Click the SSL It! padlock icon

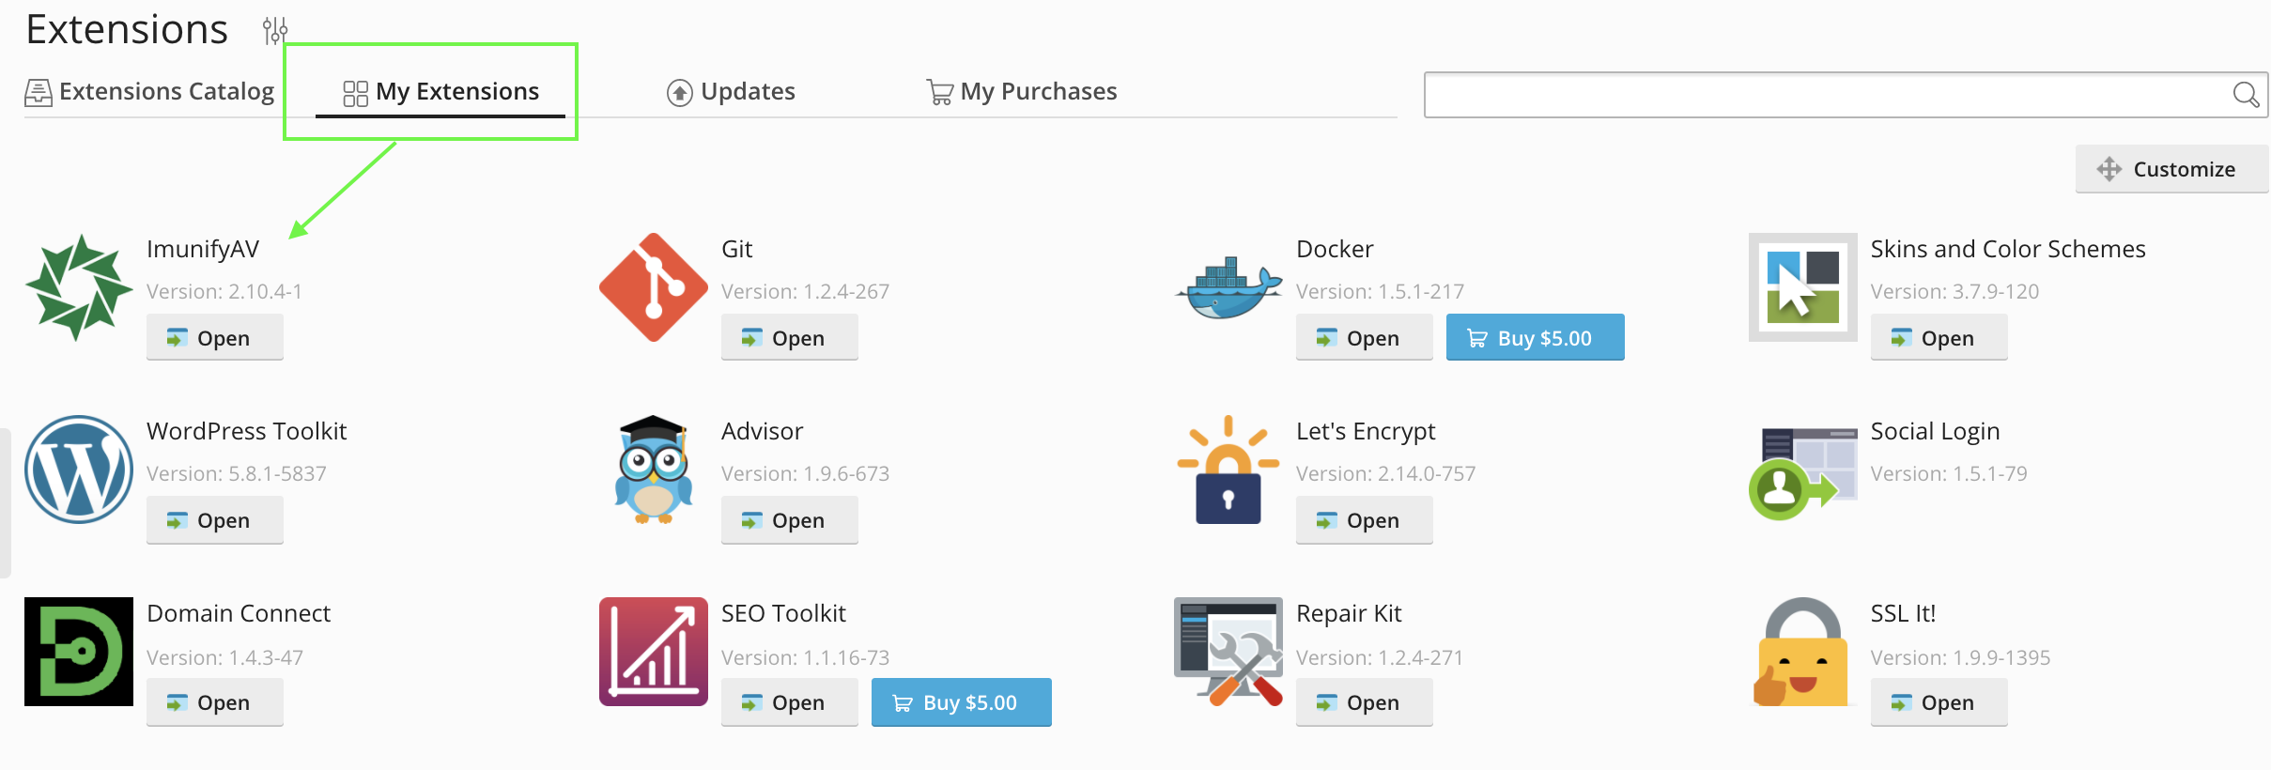coord(1803,652)
